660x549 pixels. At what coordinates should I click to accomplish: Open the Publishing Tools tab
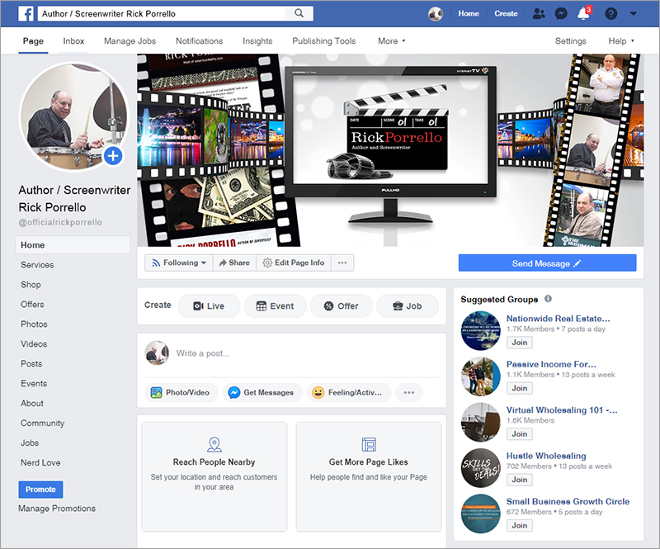pos(323,41)
